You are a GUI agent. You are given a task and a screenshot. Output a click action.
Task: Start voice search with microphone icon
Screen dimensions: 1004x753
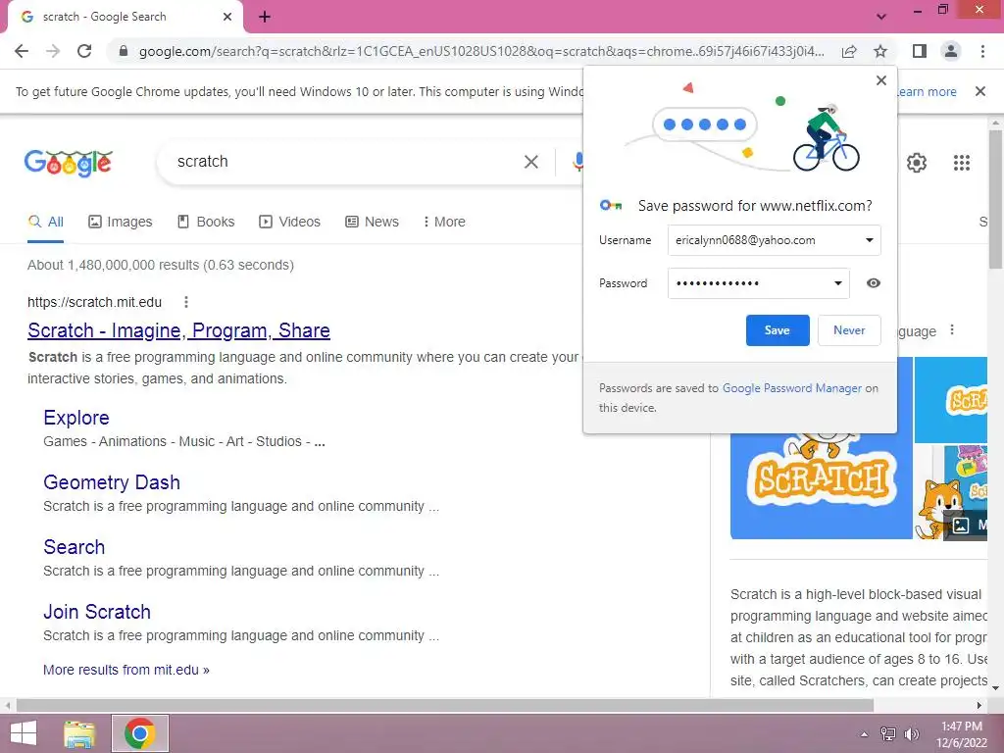click(x=577, y=162)
